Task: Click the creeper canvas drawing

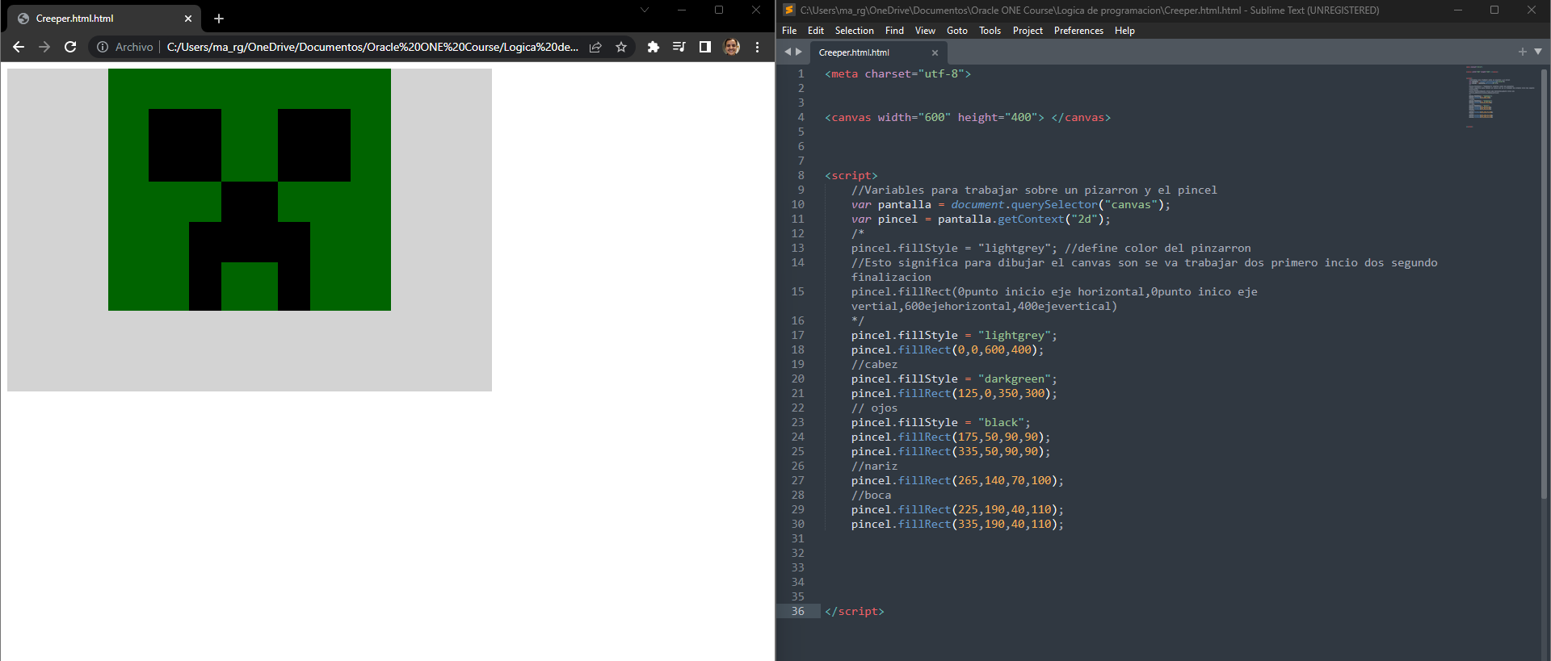Action: point(250,230)
